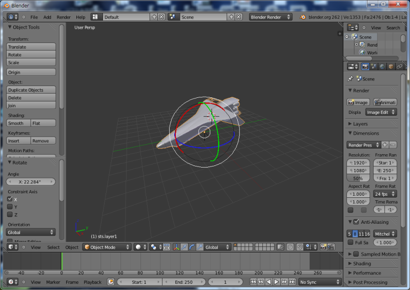Adjust the 50% resolution slider
The image size is (410, 290).
pyautogui.click(x=358, y=178)
